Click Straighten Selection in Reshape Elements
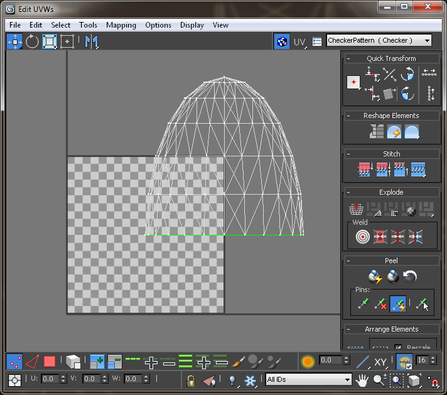The width and height of the screenshot is (447, 395). coord(377,131)
